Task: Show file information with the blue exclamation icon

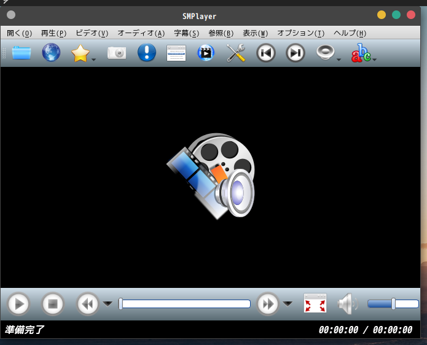Action: point(147,52)
